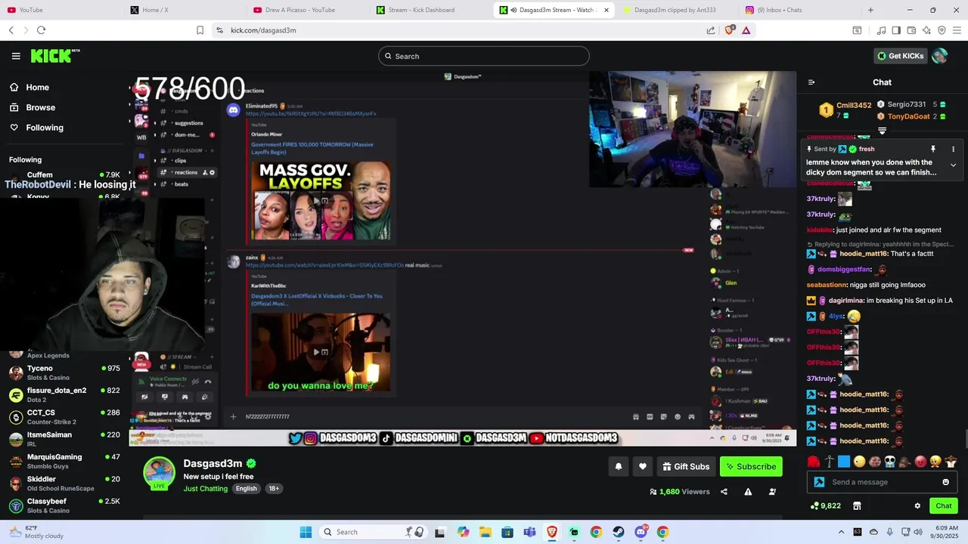Image resolution: width=968 pixels, height=544 pixels.
Task: Click the English language tag
Action: 247,489
